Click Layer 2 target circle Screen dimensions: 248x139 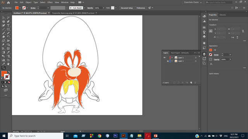(196, 58)
